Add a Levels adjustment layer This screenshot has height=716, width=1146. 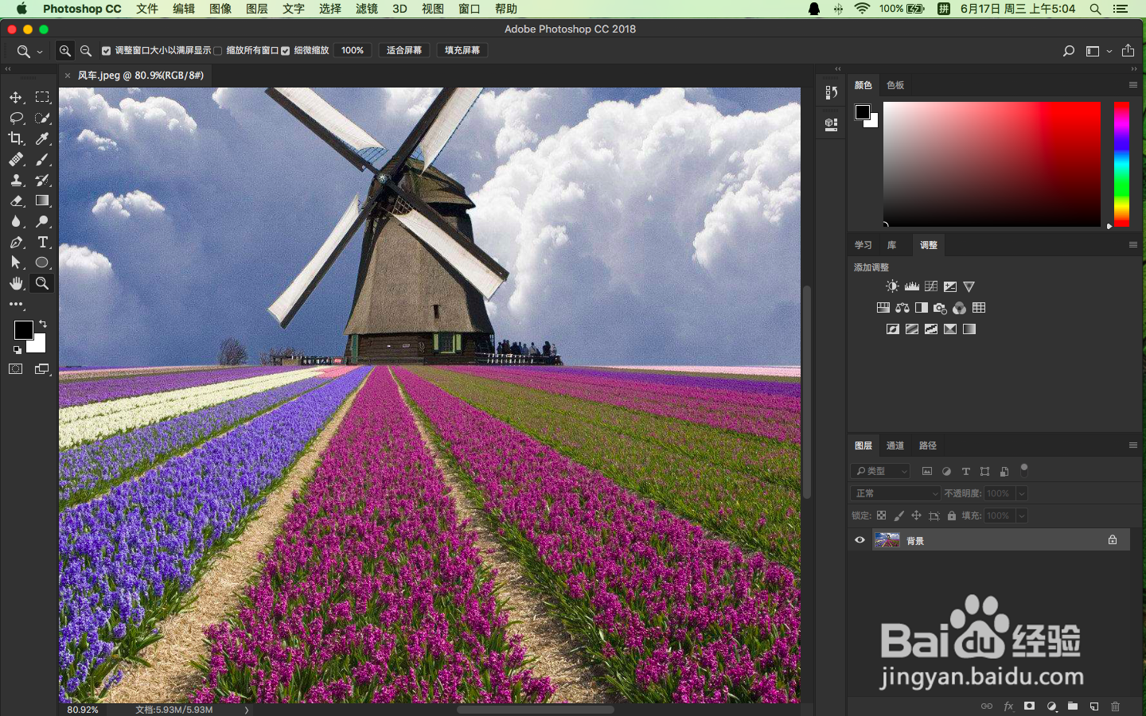click(x=911, y=286)
